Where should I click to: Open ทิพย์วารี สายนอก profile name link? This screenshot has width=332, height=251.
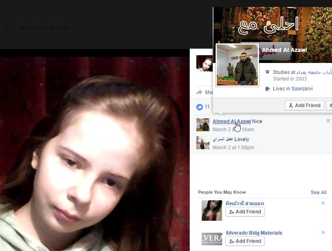pos(245,204)
